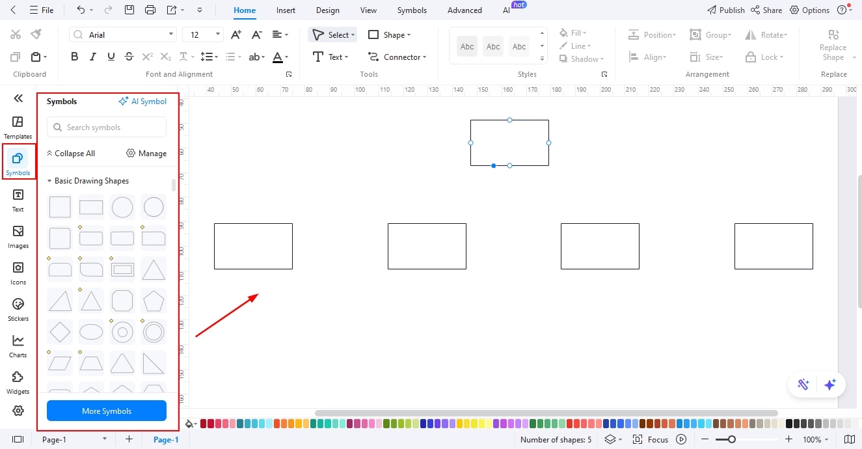Open the Advanced ribbon menu
This screenshot has height=449, width=862.
(x=464, y=10)
